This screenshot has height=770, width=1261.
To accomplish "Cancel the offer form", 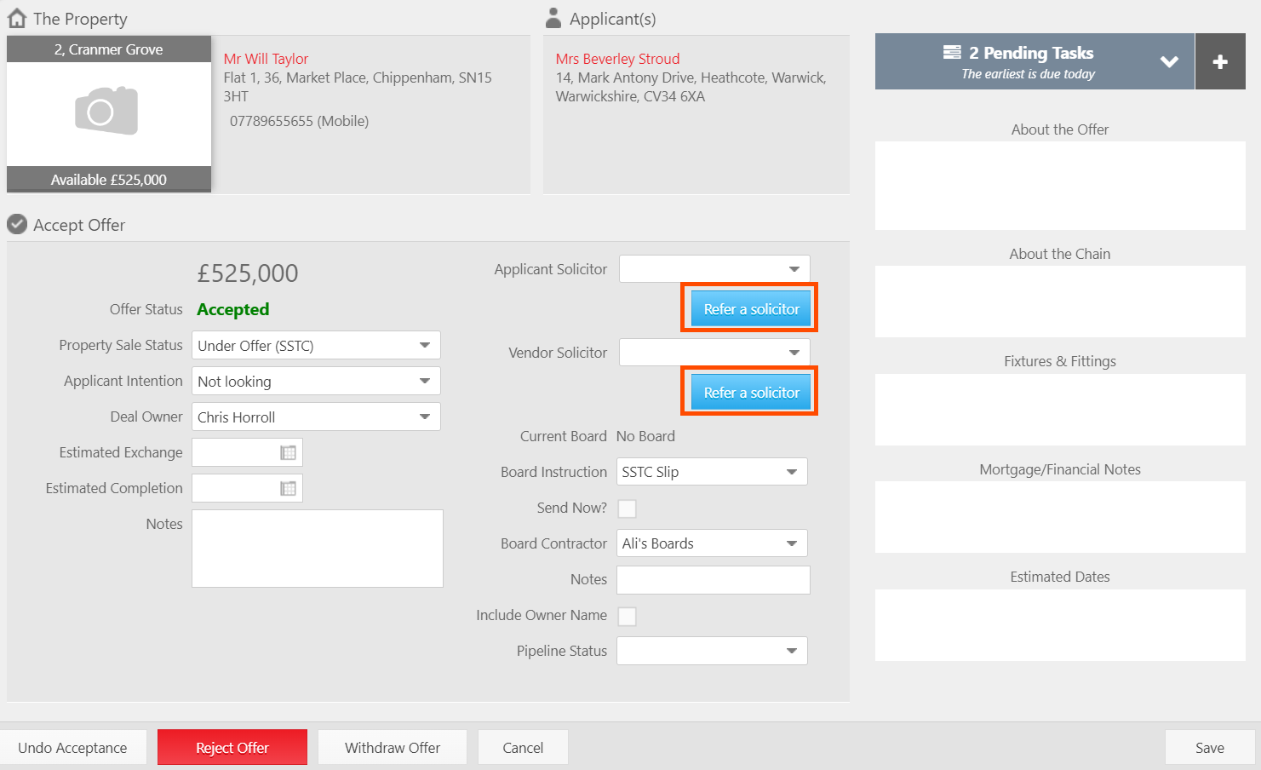I will (x=523, y=748).
